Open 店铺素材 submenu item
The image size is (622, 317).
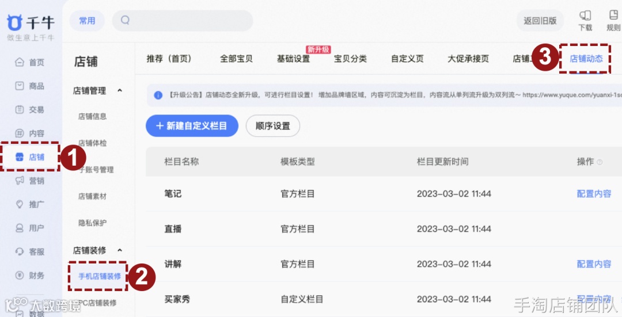(x=92, y=196)
